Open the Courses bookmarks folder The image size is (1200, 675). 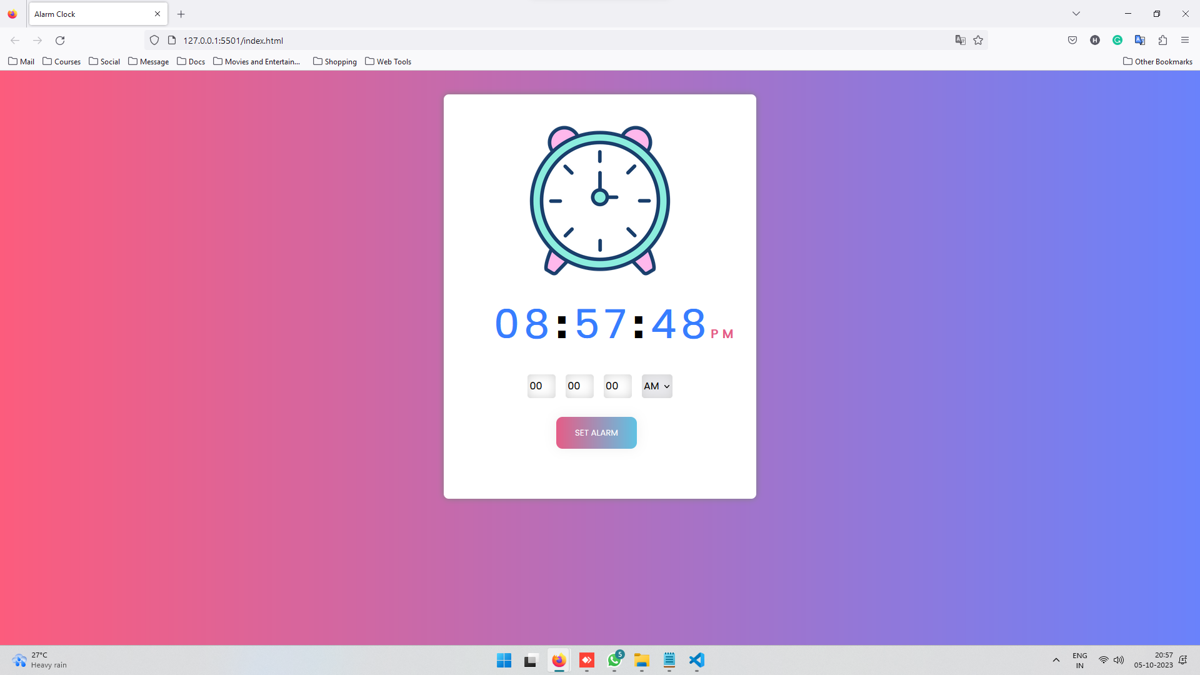click(x=62, y=62)
